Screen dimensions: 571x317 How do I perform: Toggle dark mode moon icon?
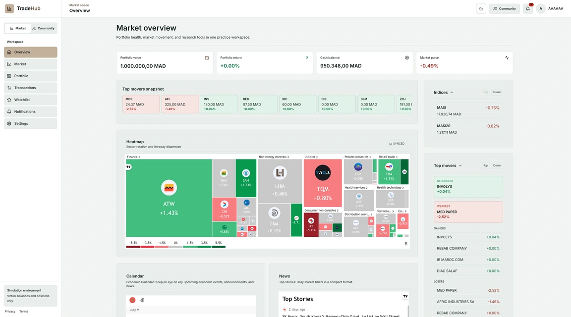pos(481,9)
